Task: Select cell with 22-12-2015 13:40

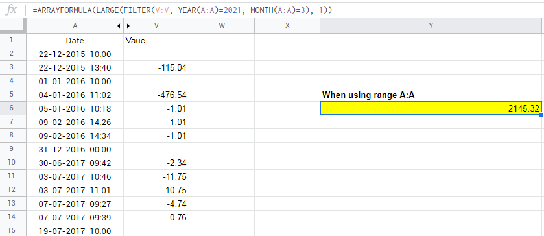Action: click(75, 67)
